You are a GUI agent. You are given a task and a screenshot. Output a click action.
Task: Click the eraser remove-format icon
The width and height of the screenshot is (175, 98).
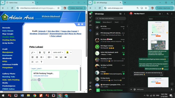pyautogui.click(x=49, y=52)
